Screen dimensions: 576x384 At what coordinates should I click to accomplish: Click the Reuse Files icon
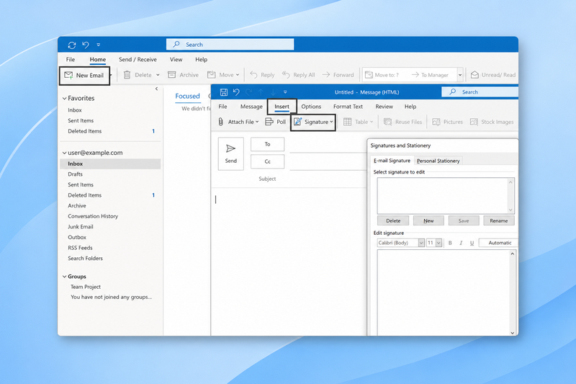[387, 122]
